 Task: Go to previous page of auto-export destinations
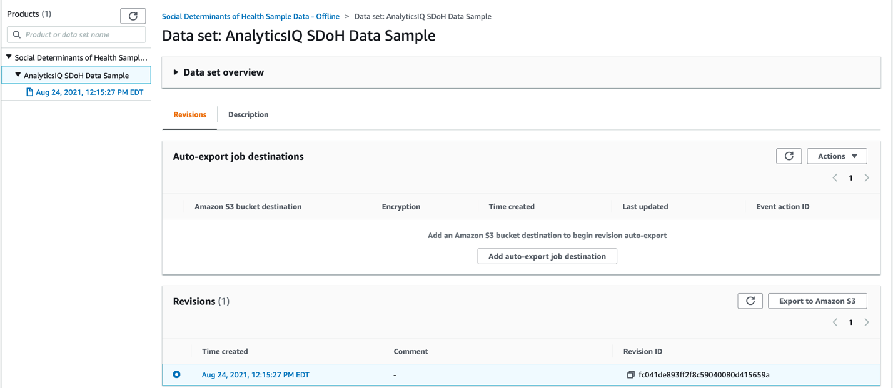pos(835,178)
